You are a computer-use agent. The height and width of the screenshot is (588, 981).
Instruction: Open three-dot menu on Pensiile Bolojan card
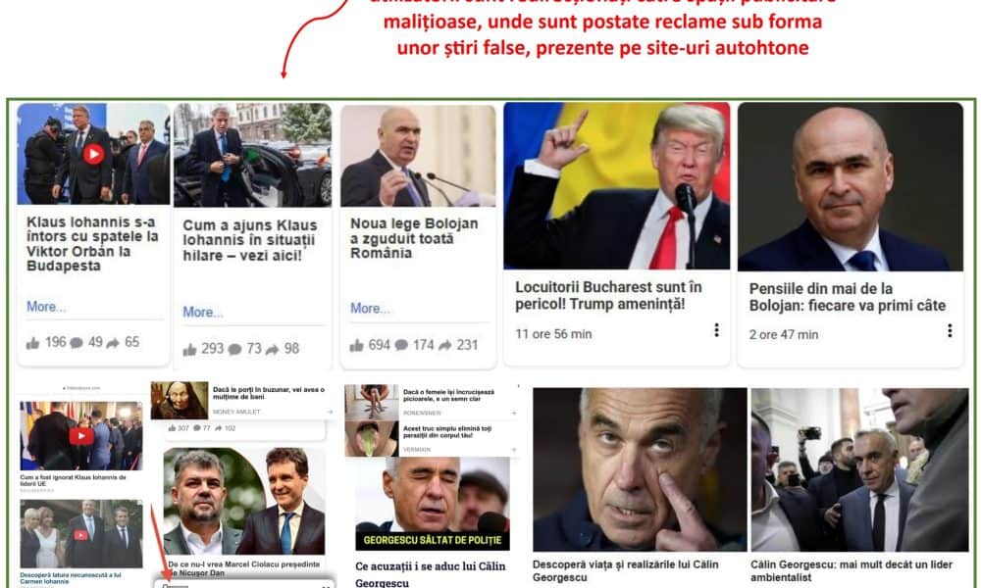pos(950,330)
